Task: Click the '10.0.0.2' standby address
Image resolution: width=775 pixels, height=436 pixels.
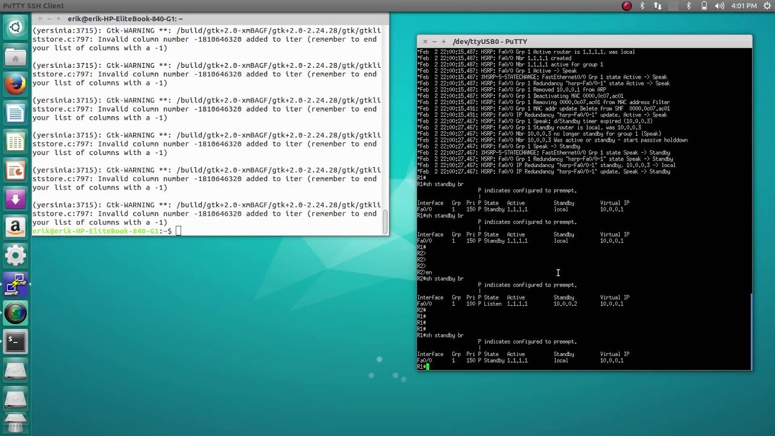Action: [566, 304]
